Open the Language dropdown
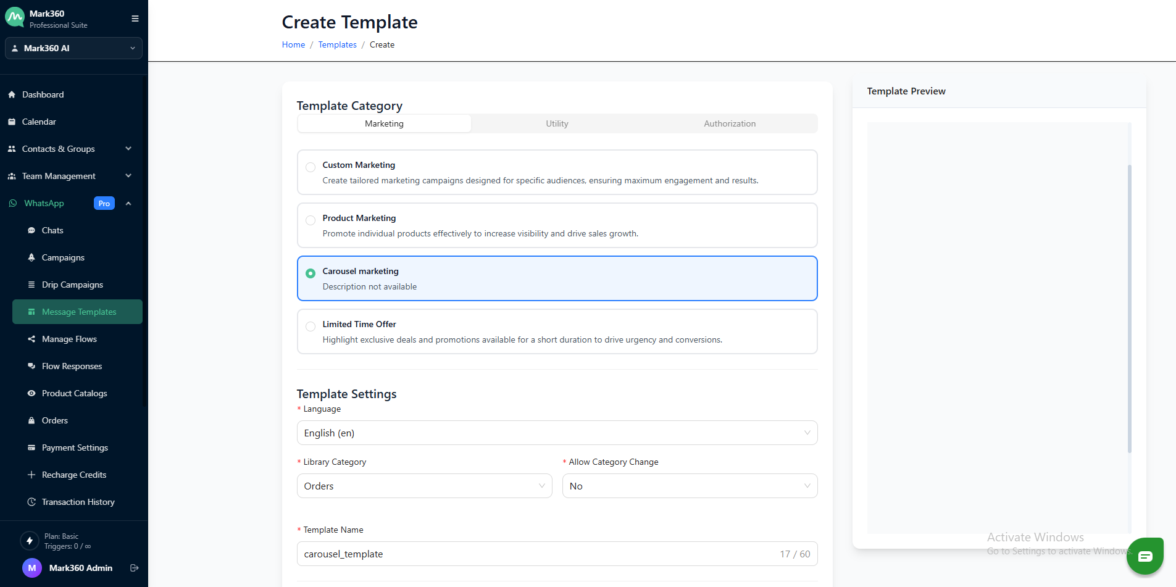This screenshot has width=1176, height=587. click(556, 433)
